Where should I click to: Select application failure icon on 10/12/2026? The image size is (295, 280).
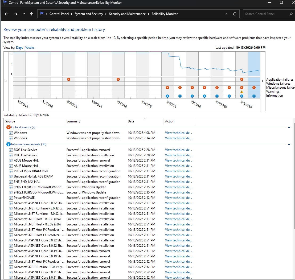(242, 79)
